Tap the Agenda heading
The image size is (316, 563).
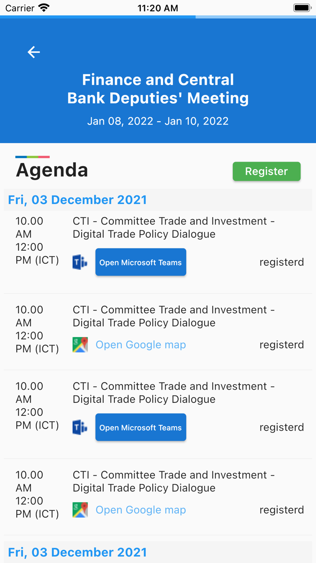click(x=52, y=170)
